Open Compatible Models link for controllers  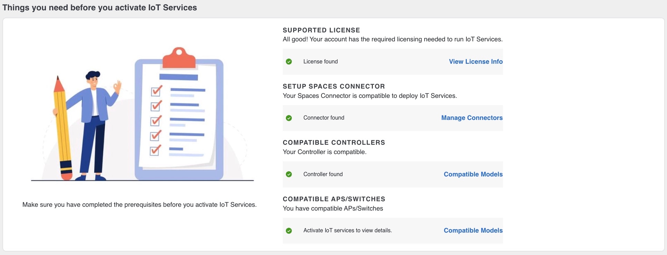click(x=473, y=174)
